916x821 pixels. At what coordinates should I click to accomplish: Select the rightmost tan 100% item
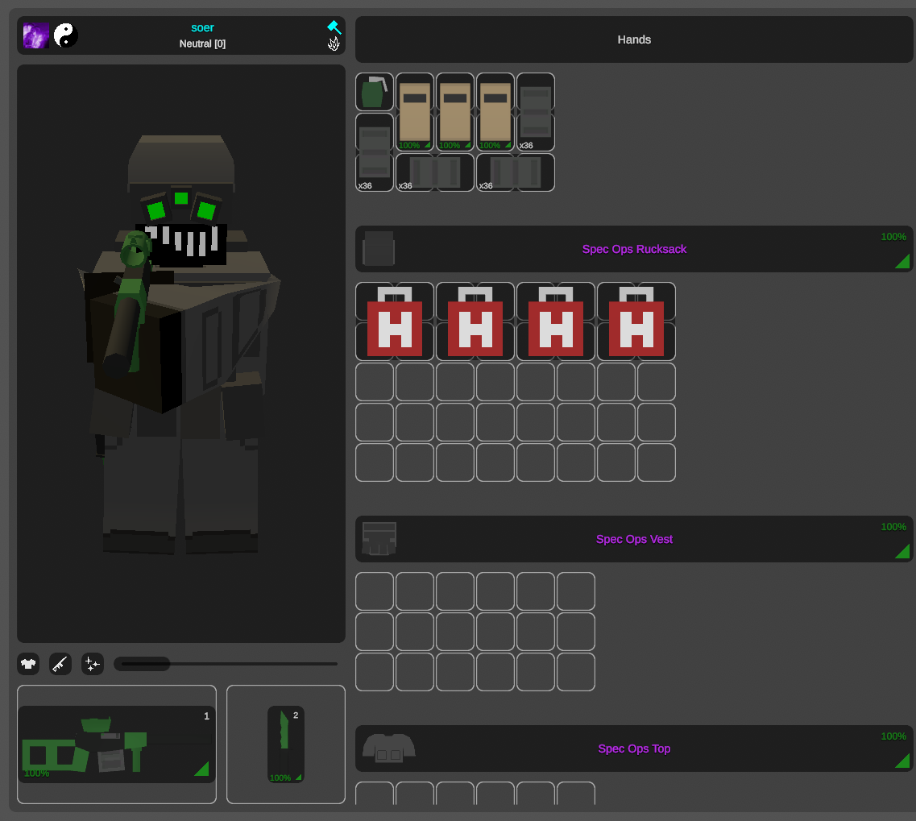[x=495, y=112]
